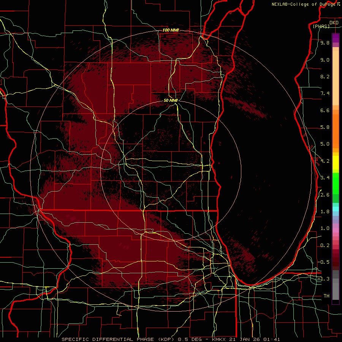Pick the bright green band of the color scale

(x=336, y=183)
